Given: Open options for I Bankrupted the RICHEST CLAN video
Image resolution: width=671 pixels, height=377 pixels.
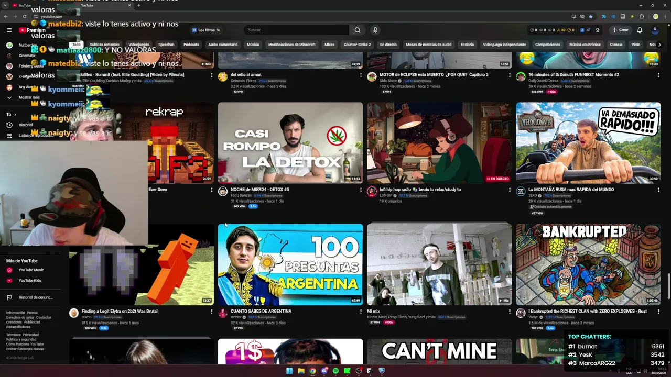Looking at the screenshot, I should tap(658, 311).
